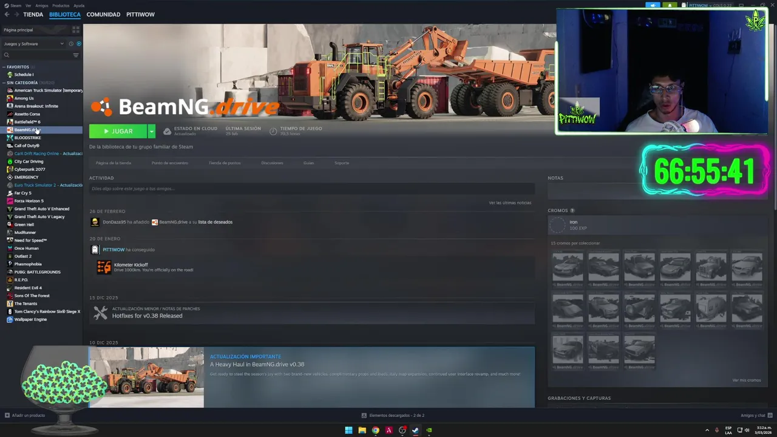Screen dimensions: 777x437
Task: Click the Steam taskbar icon
Action: click(415, 430)
